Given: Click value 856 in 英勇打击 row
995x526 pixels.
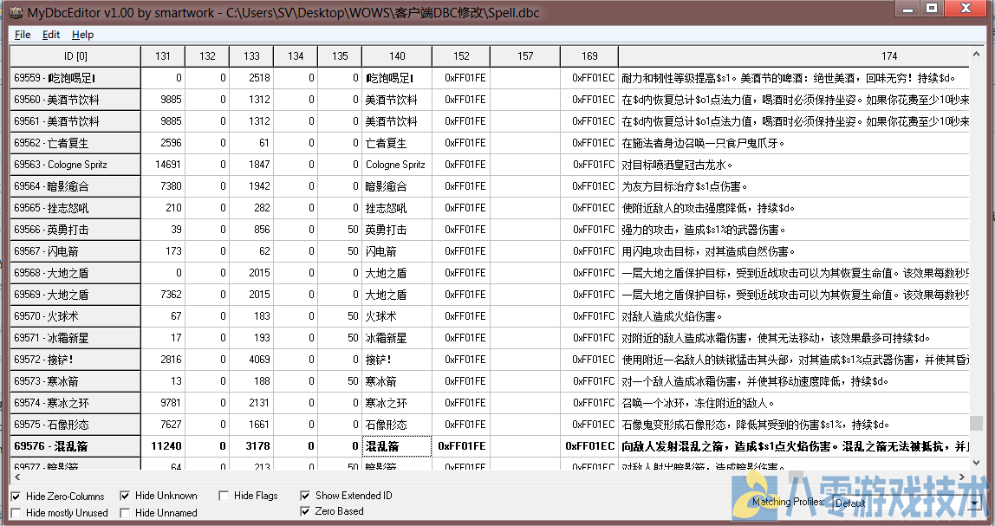Looking at the screenshot, I should pyautogui.click(x=251, y=229).
